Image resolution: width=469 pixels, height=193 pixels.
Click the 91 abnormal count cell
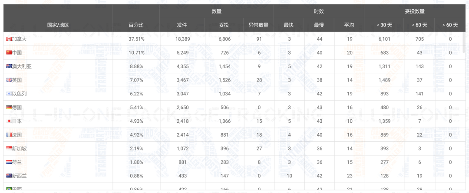259,39
